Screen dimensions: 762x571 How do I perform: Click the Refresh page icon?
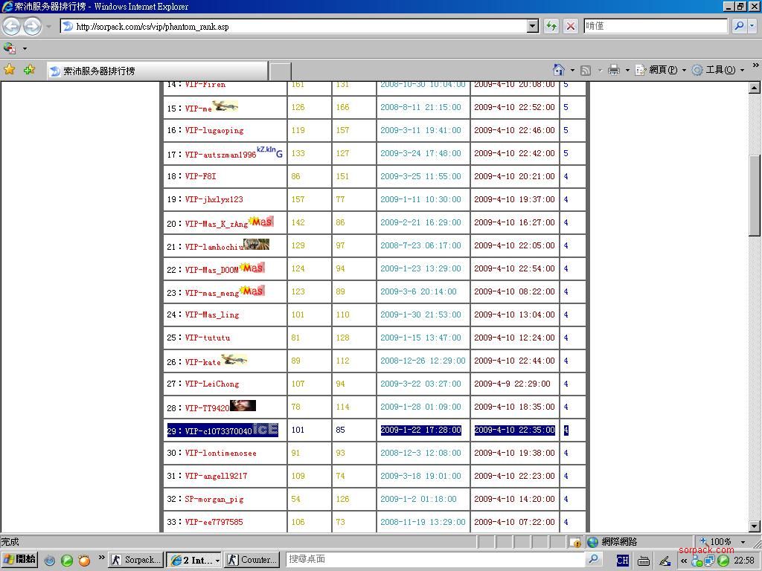pyautogui.click(x=551, y=26)
